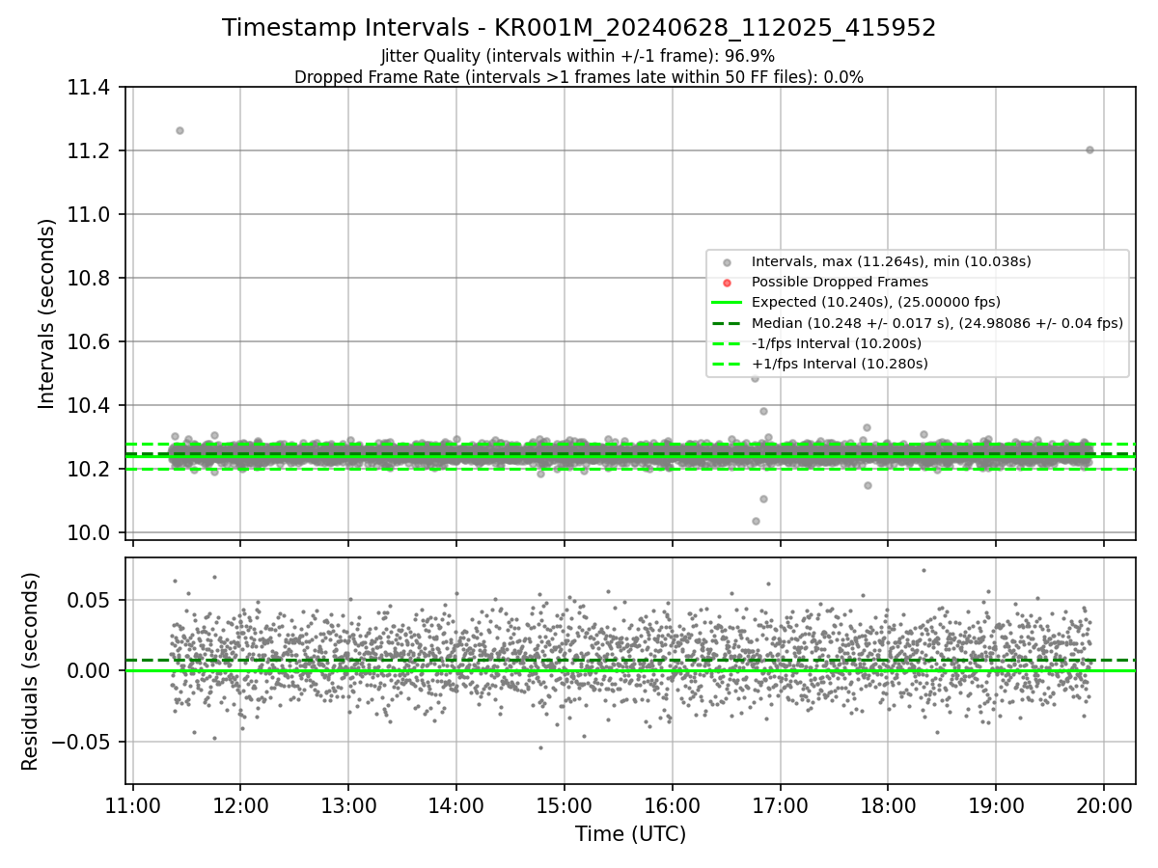
Task: Click the 17:00 time tick label
Action: (780, 804)
